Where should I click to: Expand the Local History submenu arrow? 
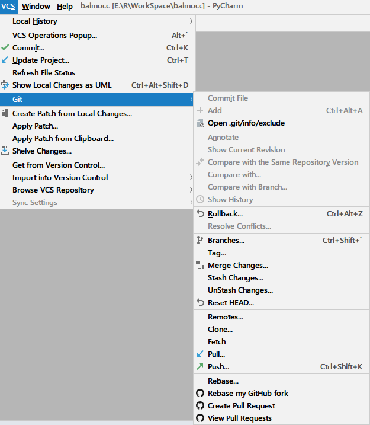pyautogui.click(x=191, y=21)
